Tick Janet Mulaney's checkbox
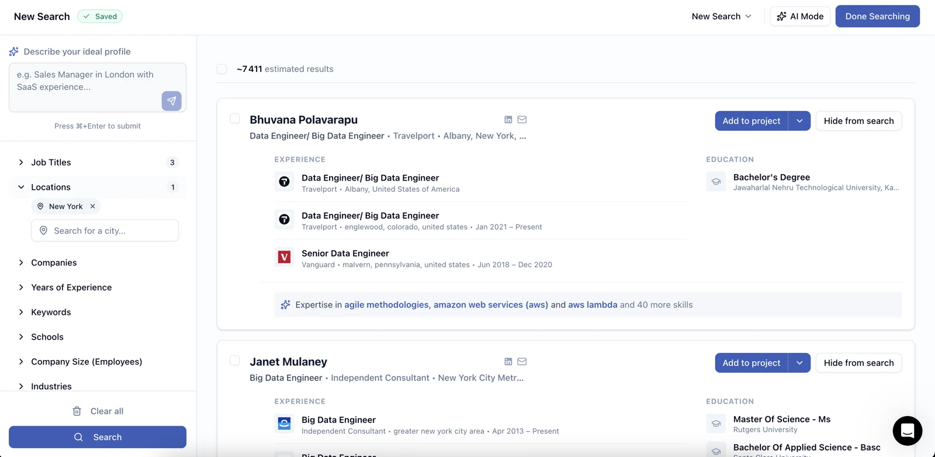 click(234, 361)
